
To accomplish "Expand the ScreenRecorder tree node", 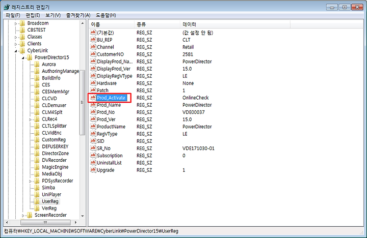I will pos(23,216).
